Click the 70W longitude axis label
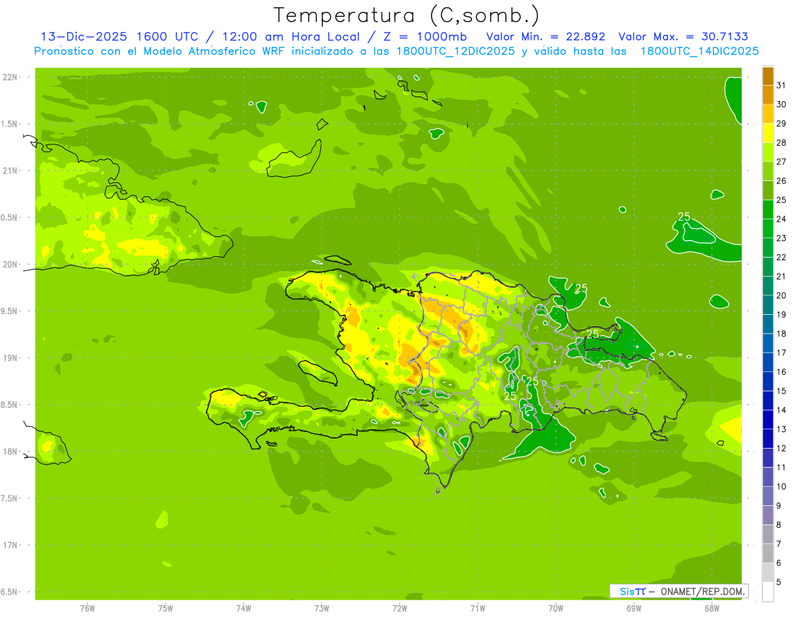This screenshot has height=617, width=799. click(x=556, y=608)
